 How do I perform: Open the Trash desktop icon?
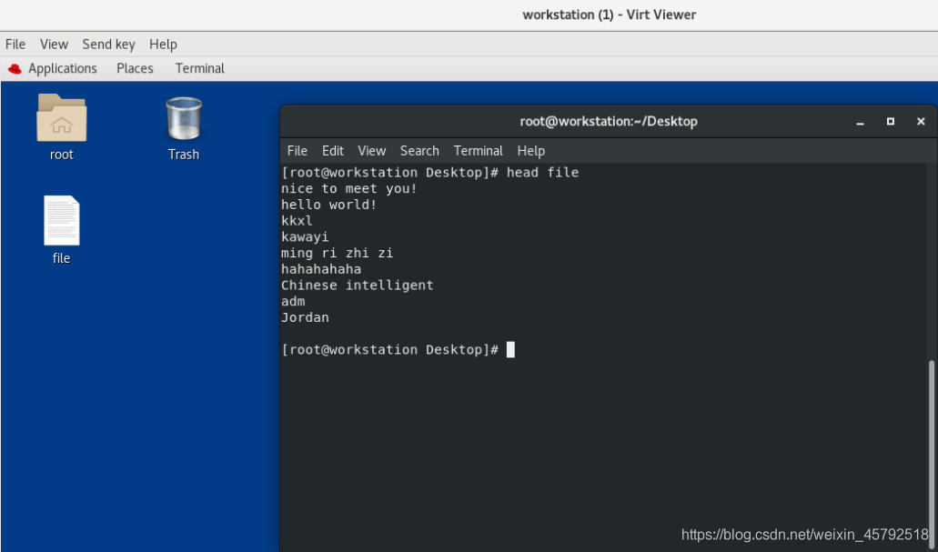(x=184, y=118)
